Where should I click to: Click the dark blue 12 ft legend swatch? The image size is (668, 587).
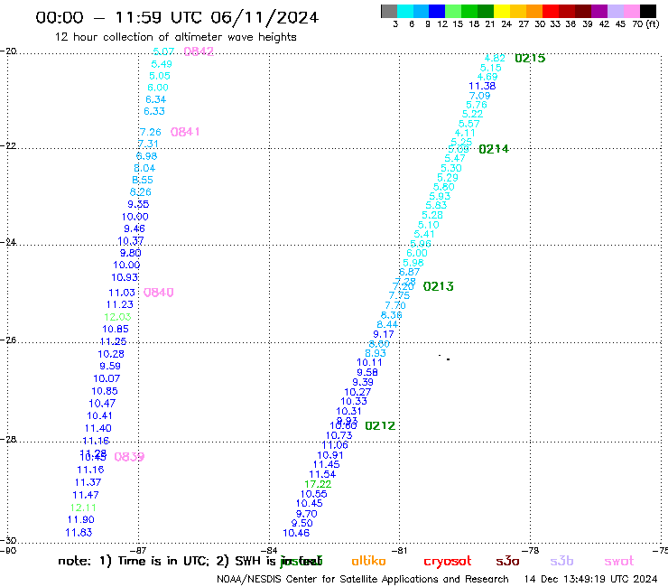click(437, 11)
